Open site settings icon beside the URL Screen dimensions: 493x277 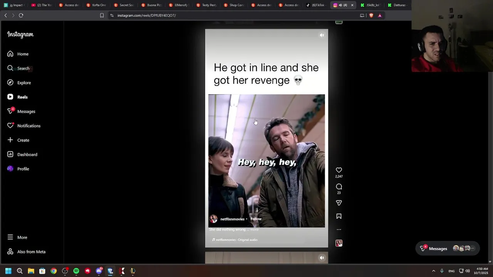click(112, 15)
